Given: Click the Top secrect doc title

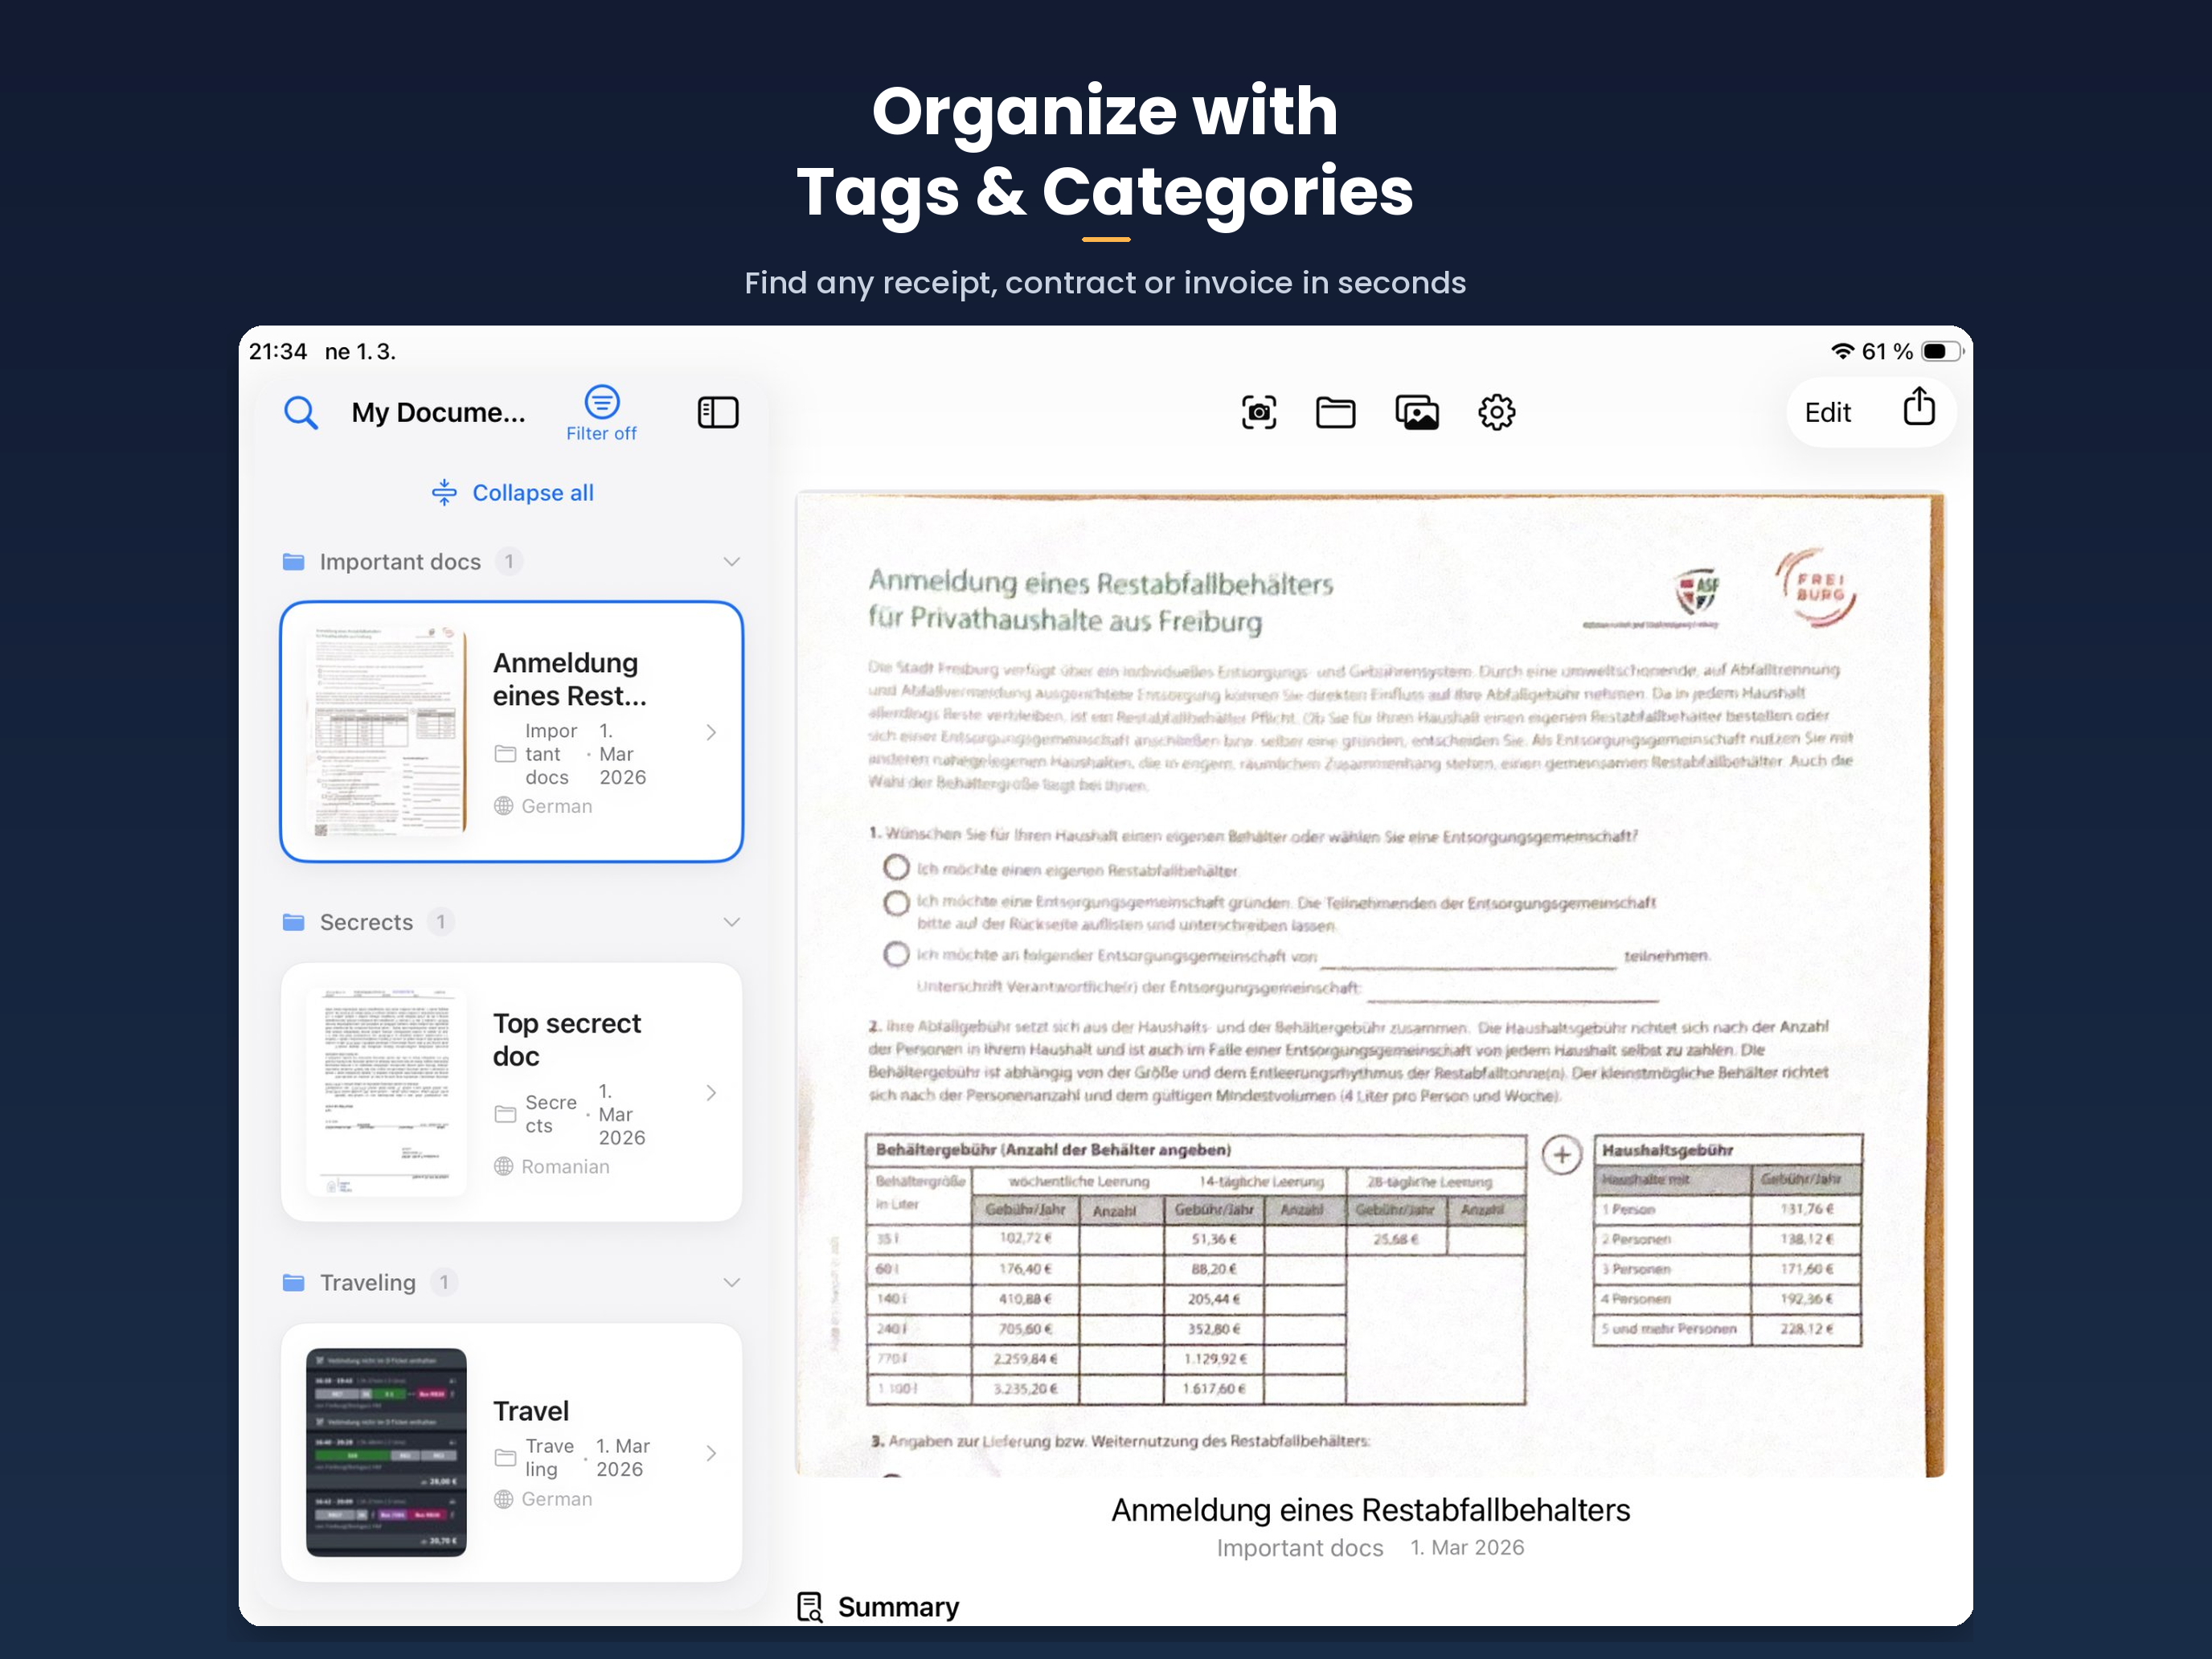Looking at the screenshot, I should tap(566, 1039).
